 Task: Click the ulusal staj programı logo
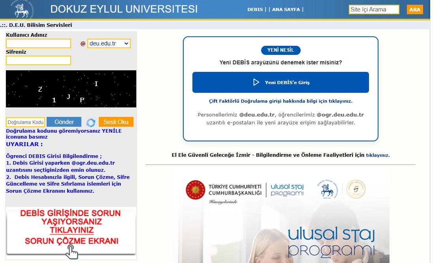[287, 190]
